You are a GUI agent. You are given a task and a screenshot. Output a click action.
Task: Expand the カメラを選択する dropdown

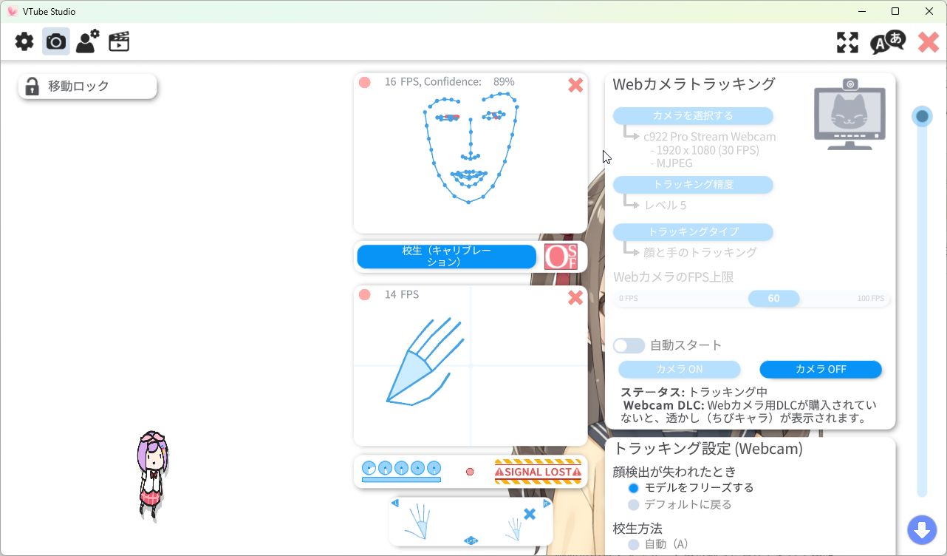(x=692, y=116)
